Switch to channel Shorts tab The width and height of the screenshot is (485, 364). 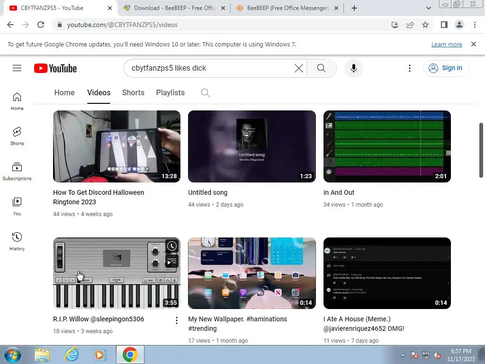133,92
